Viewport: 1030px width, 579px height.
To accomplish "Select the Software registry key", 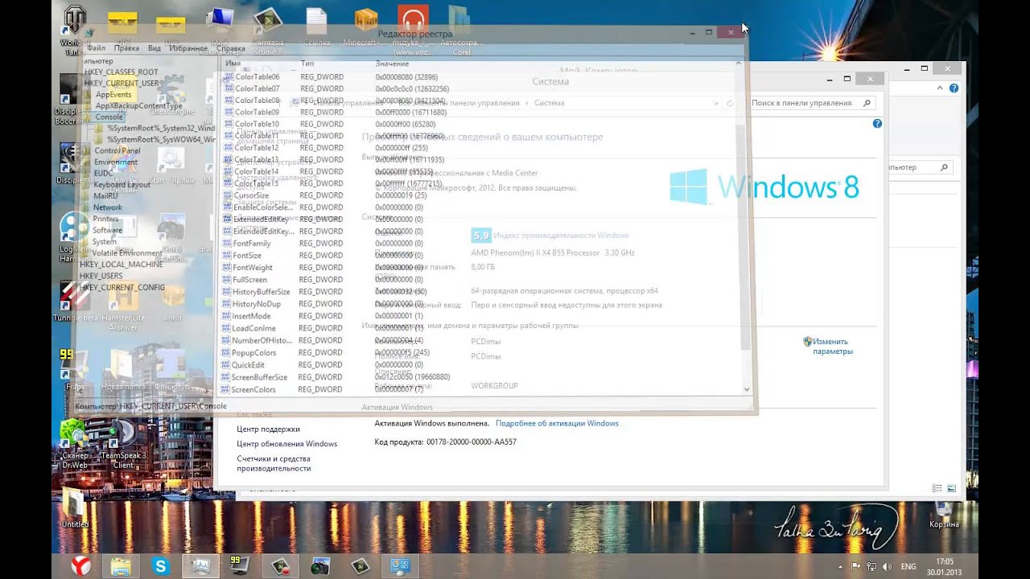I will click(x=107, y=230).
